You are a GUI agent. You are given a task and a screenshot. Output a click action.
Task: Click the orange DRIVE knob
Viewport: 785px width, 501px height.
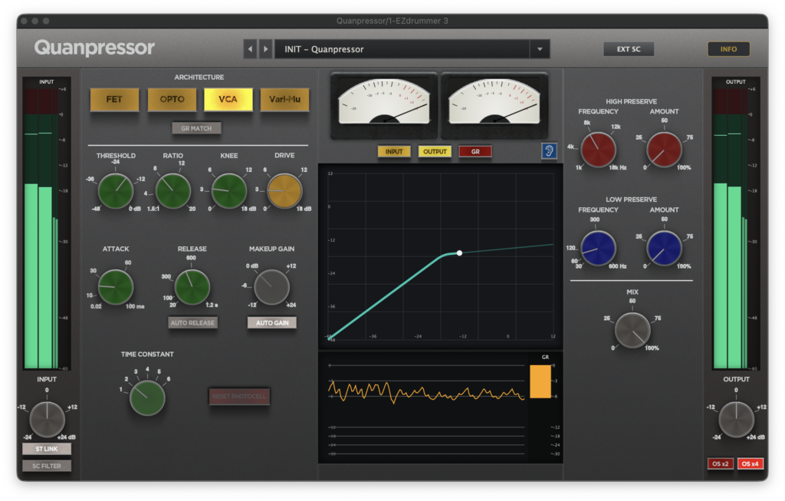(284, 191)
